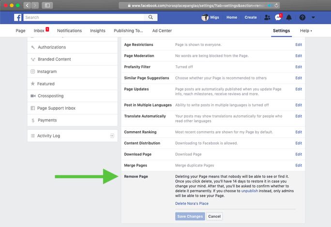Viewport: 331px width, 227px height.
Task: Click the Delete Nora's Place link
Action: click(x=192, y=203)
